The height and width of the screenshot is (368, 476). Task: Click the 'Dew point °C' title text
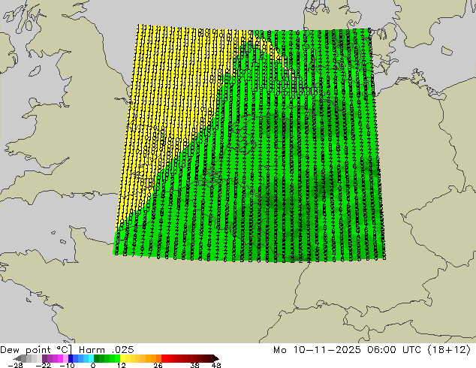(36, 350)
